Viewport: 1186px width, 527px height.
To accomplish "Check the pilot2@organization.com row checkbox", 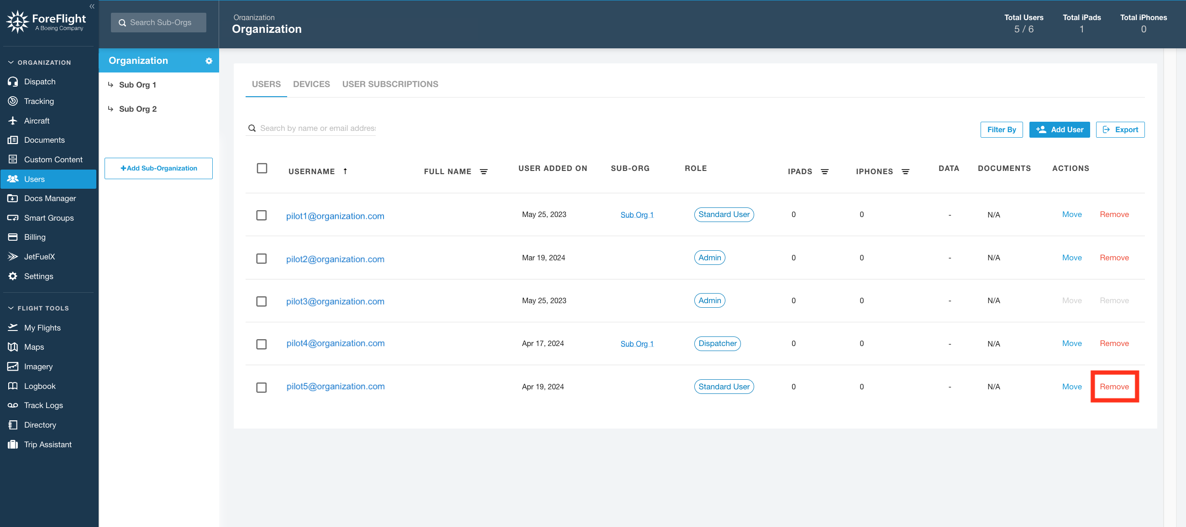I will point(262,258).
